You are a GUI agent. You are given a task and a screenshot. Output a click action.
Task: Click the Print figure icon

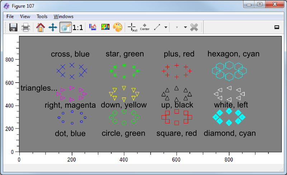[x=26, y=27]
